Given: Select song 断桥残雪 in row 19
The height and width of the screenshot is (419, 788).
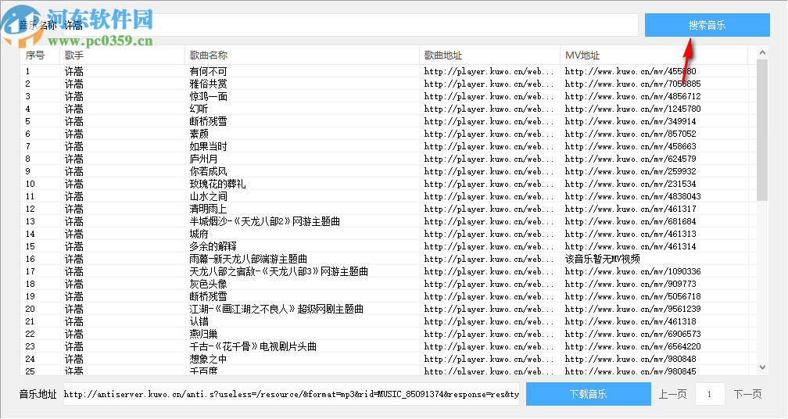Looking at the screenshot, I should click(x=209, y=296).
